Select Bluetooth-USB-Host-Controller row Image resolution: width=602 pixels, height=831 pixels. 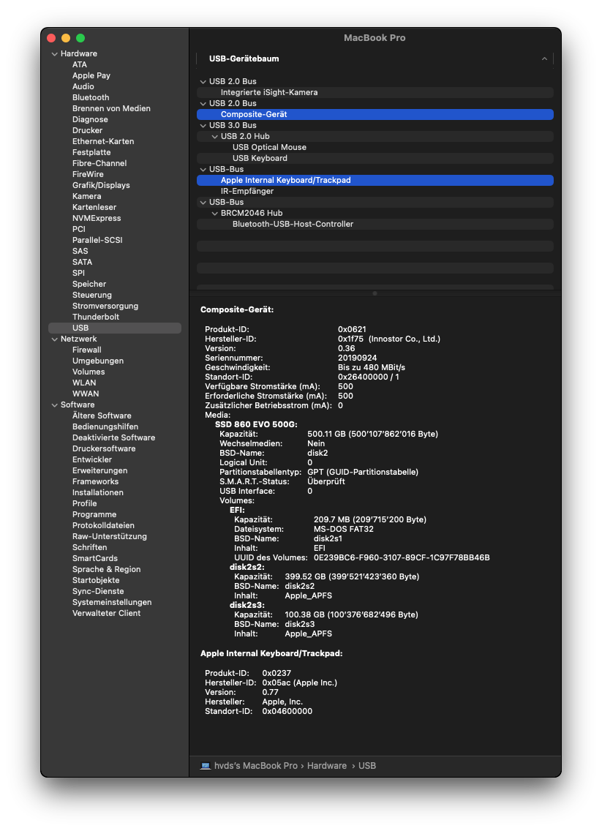click(375, 224)
